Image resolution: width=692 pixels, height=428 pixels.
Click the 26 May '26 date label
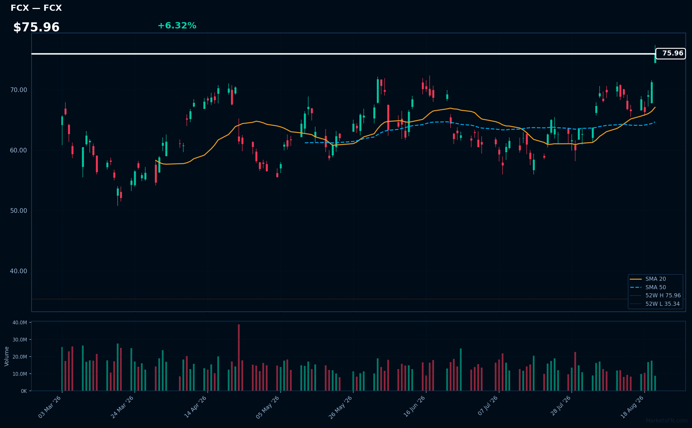pos(341,407)
